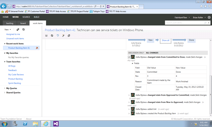Refresh the work item via toolbar
212x127 pixels.
coord(52,36)
